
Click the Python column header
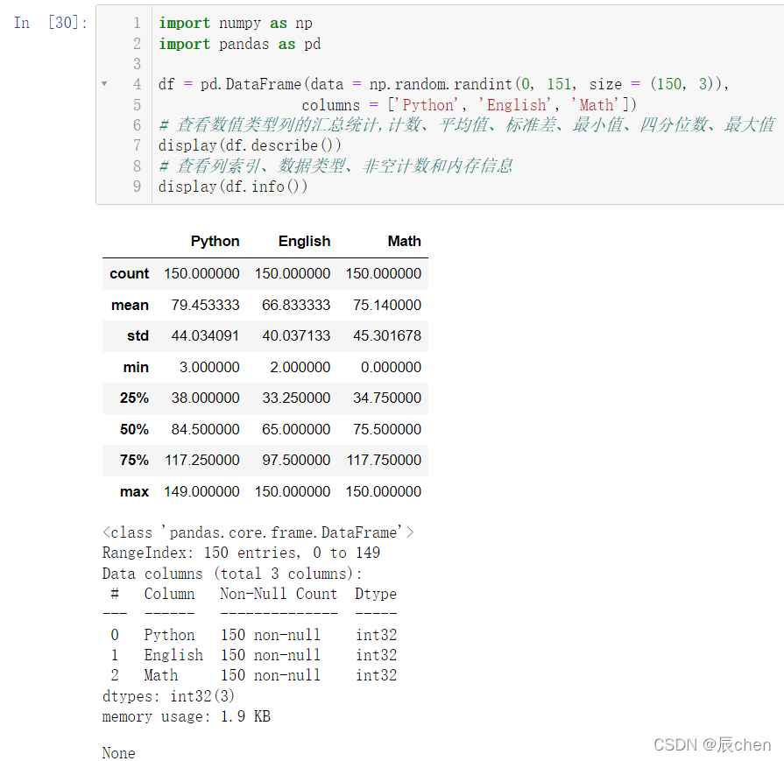215,241
